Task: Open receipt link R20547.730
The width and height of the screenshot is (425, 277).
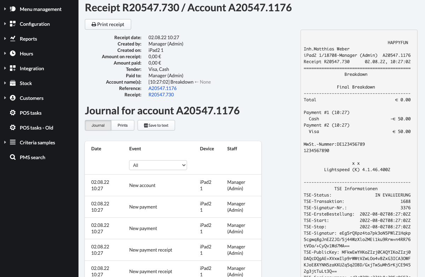Action: click(x=161, y=95)
